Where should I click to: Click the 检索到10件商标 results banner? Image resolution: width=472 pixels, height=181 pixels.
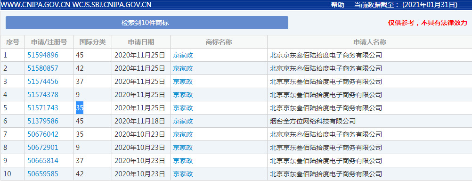(x=147, y=23)
